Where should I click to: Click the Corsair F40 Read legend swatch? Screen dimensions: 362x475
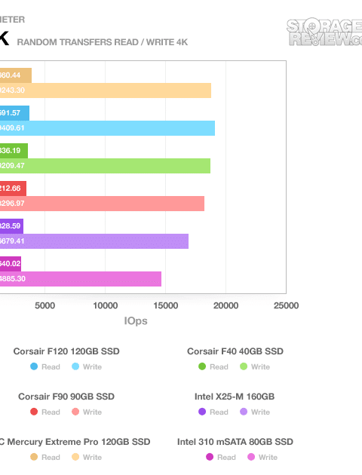(x=202, y=366)
